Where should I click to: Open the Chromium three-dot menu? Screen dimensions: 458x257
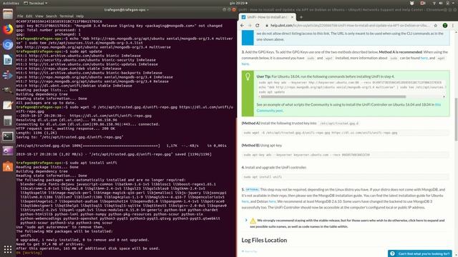pos(453,26)
